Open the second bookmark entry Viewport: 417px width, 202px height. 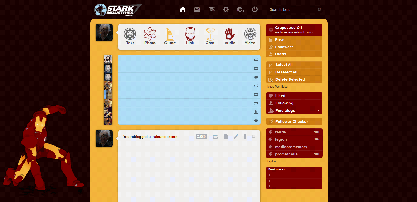click(294, 181)
